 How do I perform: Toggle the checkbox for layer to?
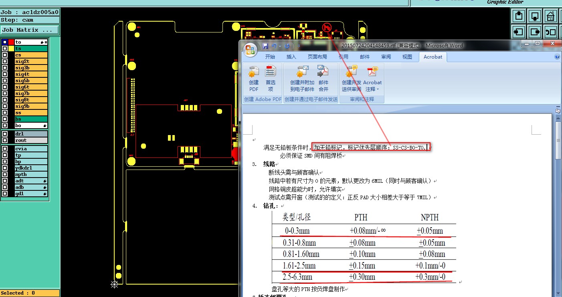(5, 42)
